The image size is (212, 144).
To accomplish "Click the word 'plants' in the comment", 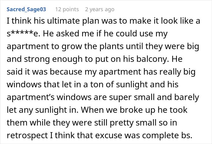I will coord(111,46).
